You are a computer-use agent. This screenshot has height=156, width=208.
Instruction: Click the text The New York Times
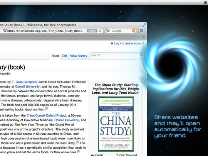point(29,125)
